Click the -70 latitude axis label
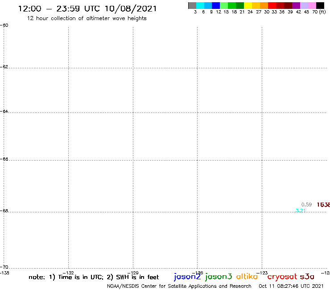Screen dimensions: 330x290 tap(4, 267)
